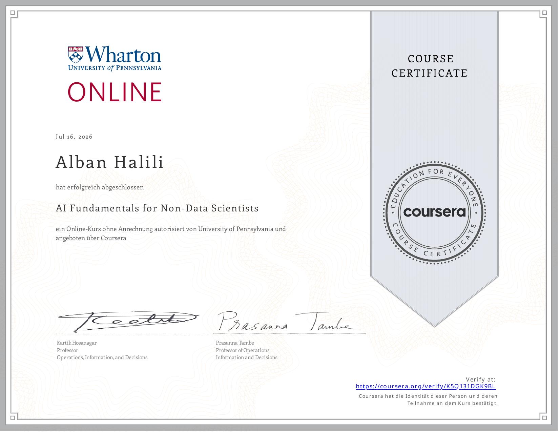
Task: Click the 'Coursera hat die Identität dieser Person' statement
Action: pos(428,396)
